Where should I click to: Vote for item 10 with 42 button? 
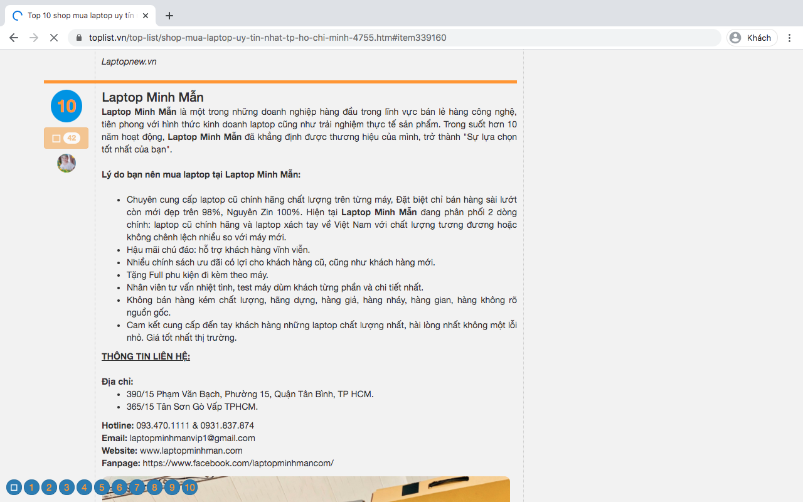(66, 138)
